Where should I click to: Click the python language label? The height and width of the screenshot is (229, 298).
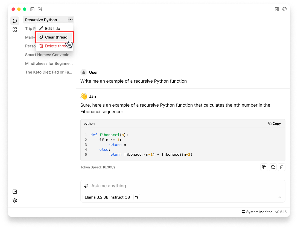(x=89, y=123)
